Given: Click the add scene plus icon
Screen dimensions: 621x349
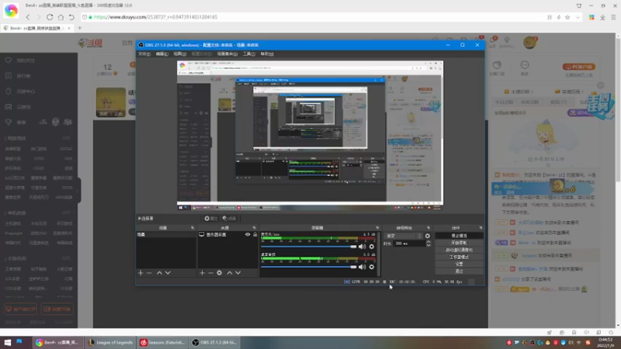Looking at the screenshot, I should tap(141, 273).
